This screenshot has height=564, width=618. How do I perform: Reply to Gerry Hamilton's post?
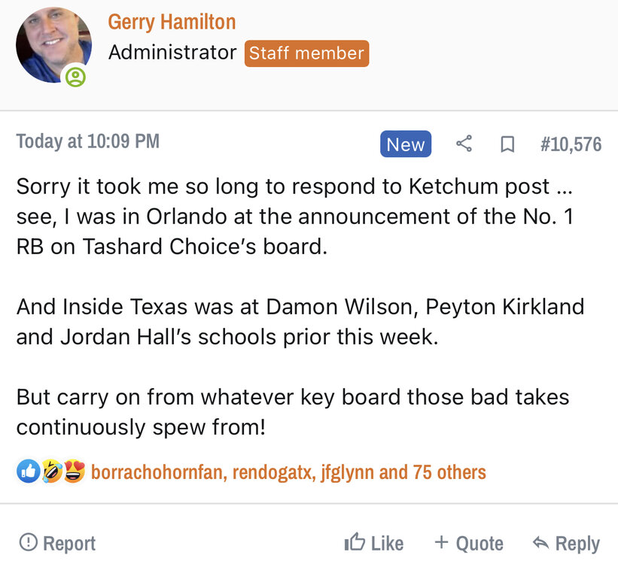[566, 543]
